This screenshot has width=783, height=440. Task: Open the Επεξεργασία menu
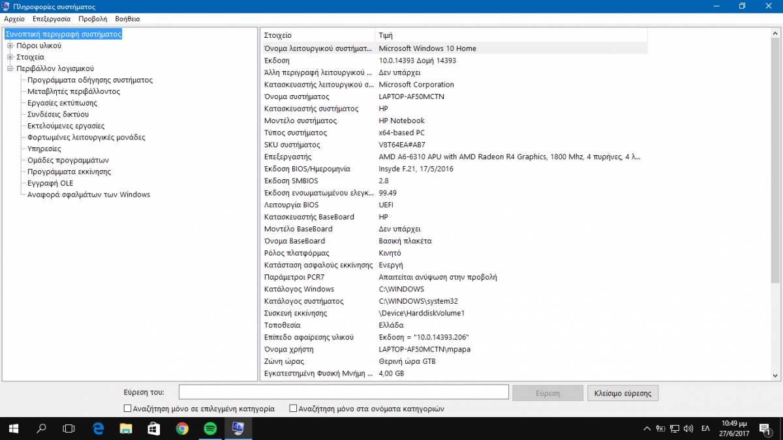(x=52, y=19)
